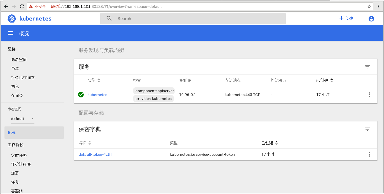The image size is (384, 194).
Task: Click the plus 创建 button
Action: [346, 18]
